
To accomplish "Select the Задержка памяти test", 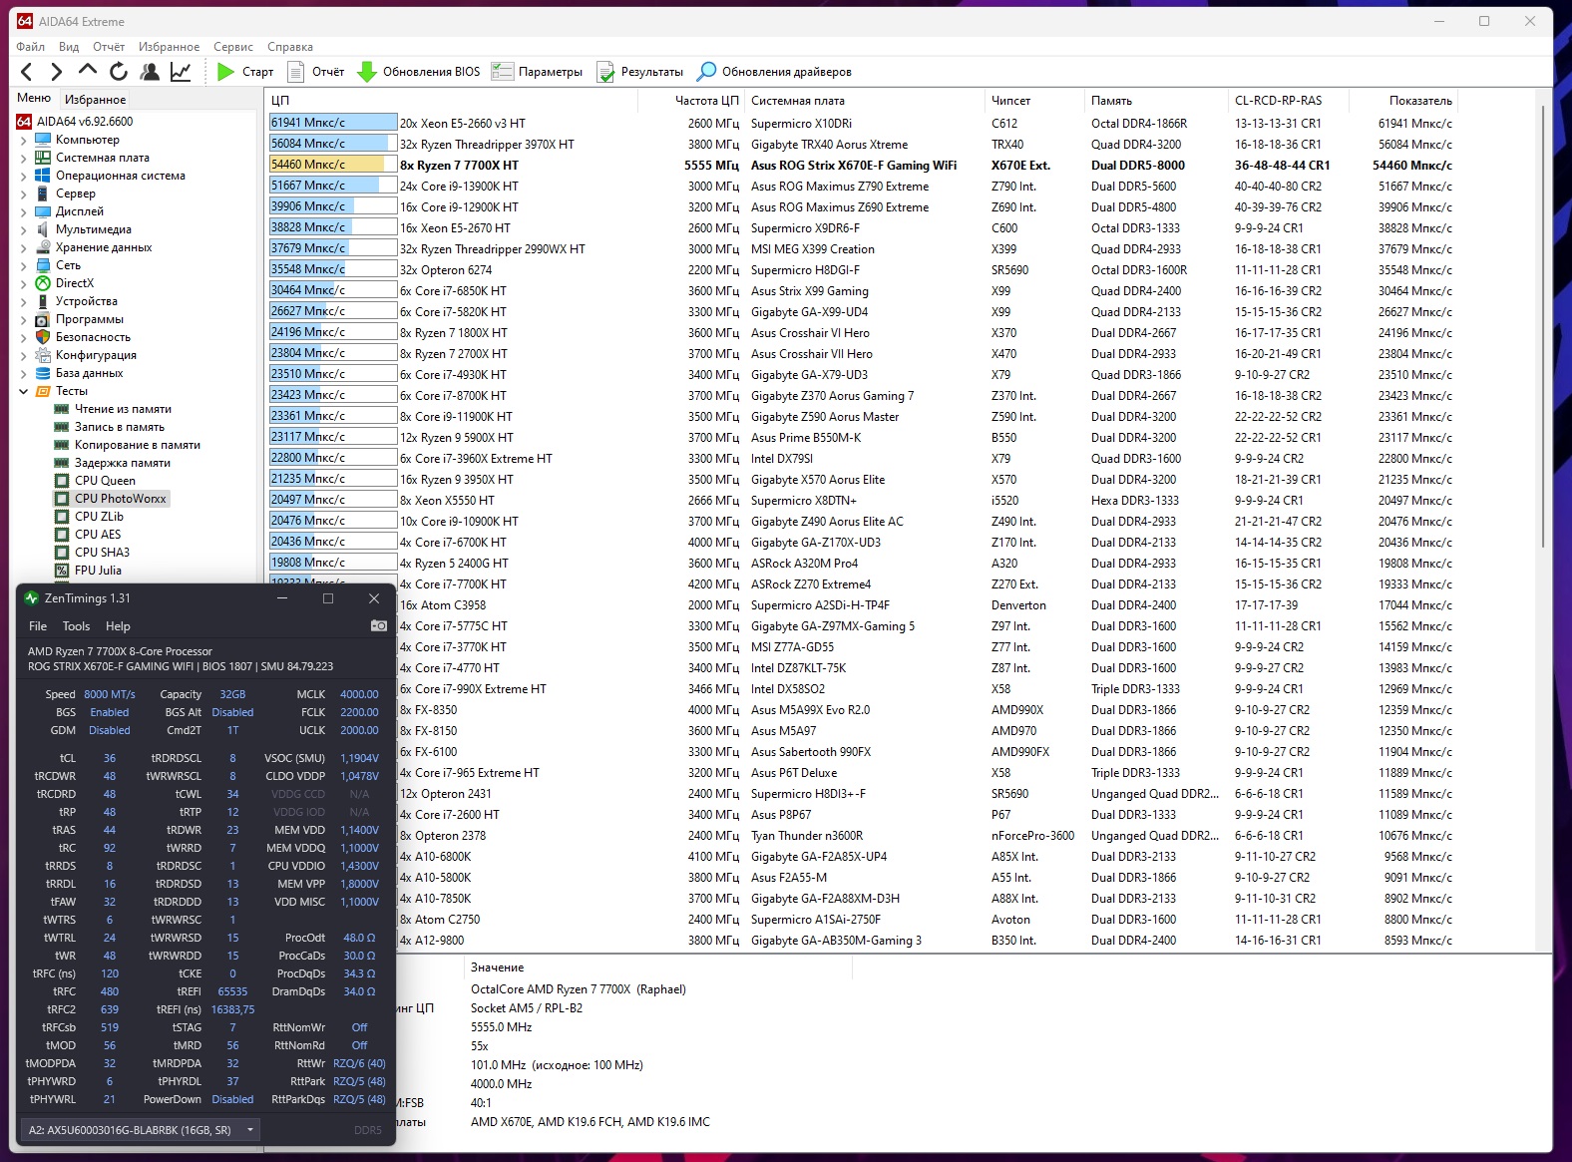I will 123,463.
